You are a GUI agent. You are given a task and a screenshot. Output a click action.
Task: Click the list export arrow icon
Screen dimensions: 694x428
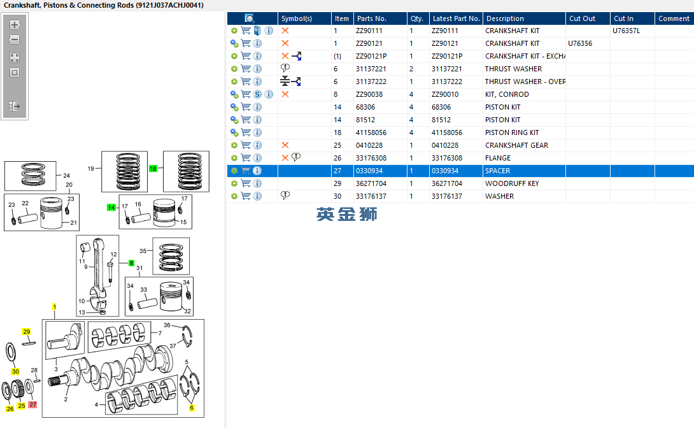pos(15,106)
